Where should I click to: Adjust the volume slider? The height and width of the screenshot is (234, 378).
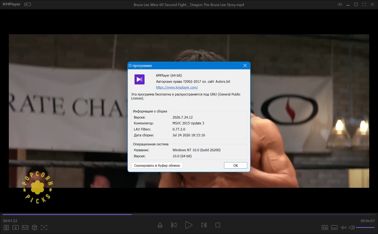pos(365,227)
